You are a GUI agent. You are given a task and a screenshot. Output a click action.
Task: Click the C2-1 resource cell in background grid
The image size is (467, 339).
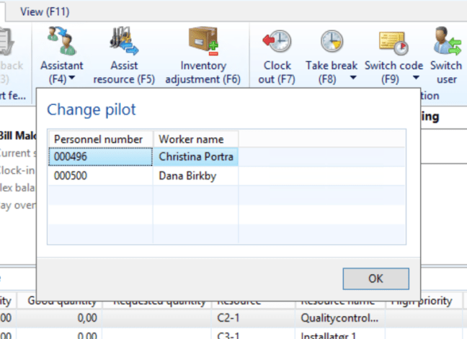254,318
